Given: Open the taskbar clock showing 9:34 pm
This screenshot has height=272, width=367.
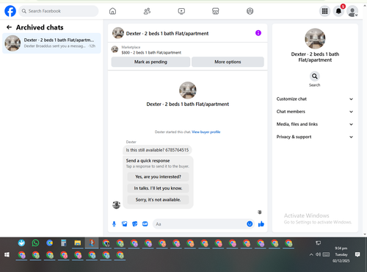Looking at the screenshot, I should pos(341,254).
